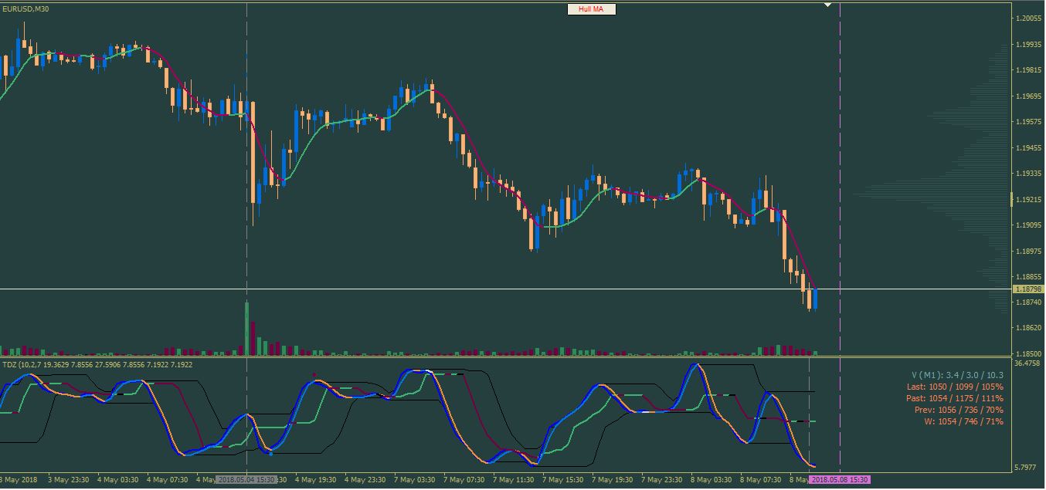
Task: Click the 1.19695 price scale value
Action: tap(1029, 96)
